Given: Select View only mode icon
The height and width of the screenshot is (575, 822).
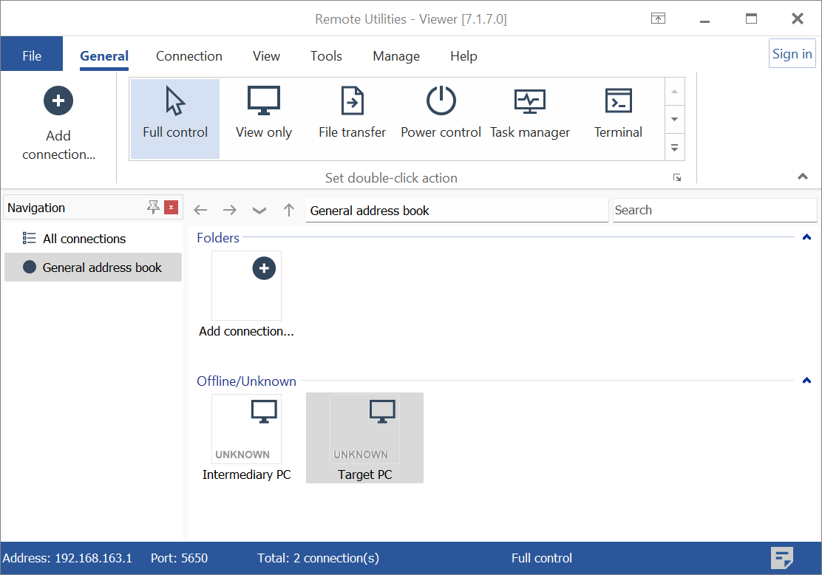Looking at the screenshot, I should coord(264,101).
